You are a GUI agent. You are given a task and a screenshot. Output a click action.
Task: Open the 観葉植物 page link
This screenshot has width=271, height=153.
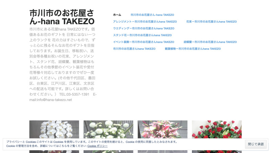[x=193, y=49]
